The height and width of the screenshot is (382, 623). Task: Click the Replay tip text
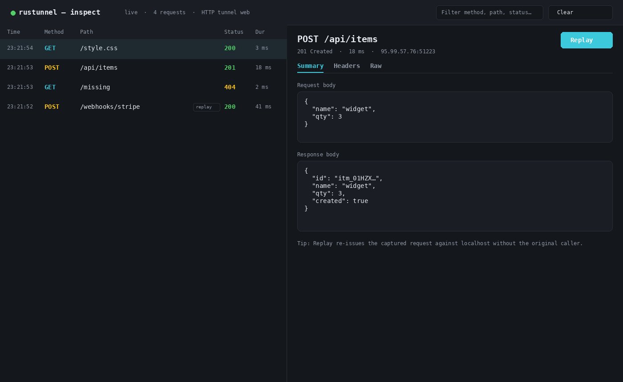(440, 243)
